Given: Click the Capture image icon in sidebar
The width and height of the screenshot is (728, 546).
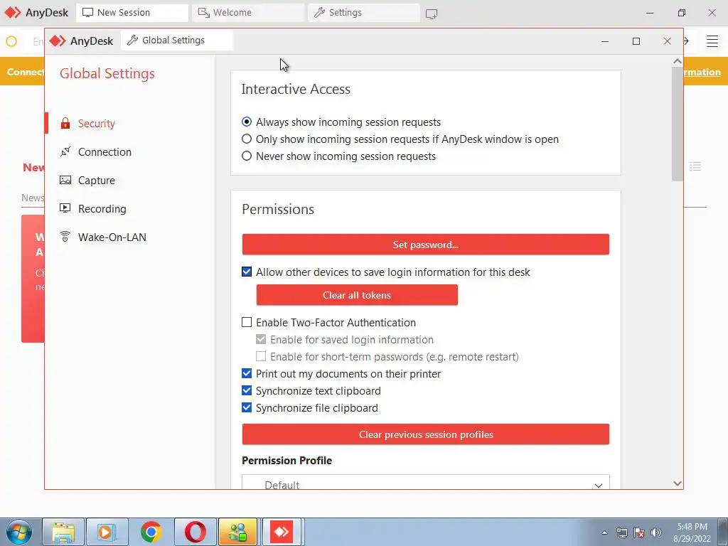Looking at the screenshot, I should pyautogui.click(x=65, y=180).
